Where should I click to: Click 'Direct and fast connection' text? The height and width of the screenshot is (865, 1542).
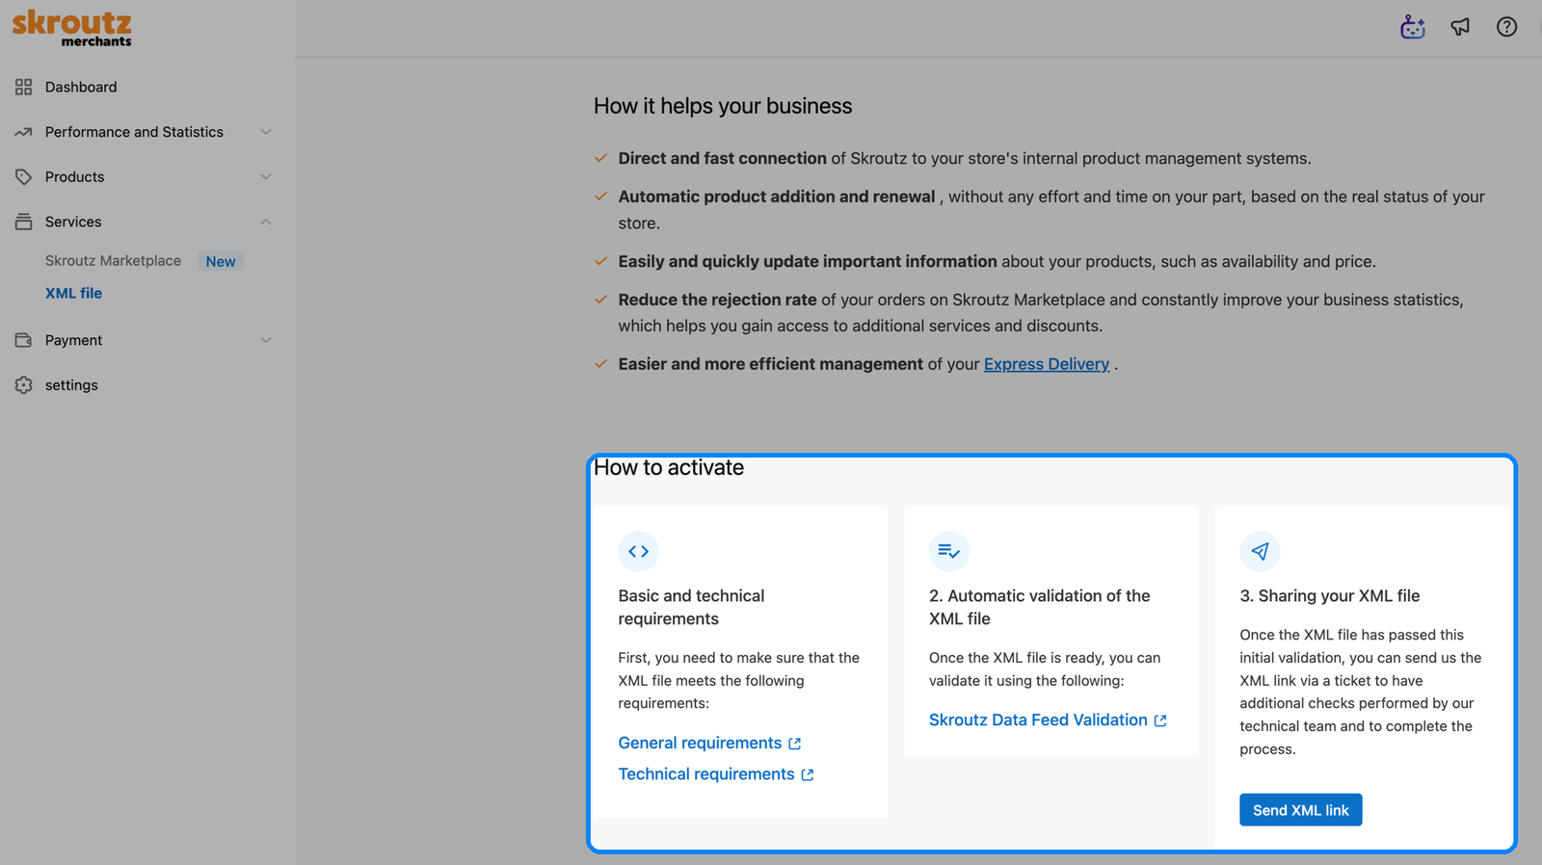tap(723, 158)
